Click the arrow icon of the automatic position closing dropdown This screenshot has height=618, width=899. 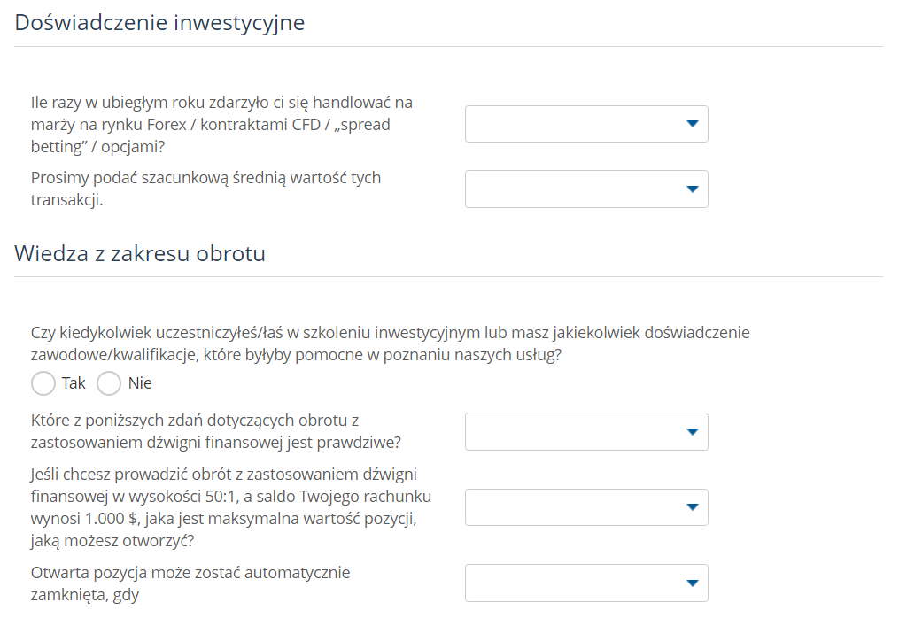(x=692, y=583)
